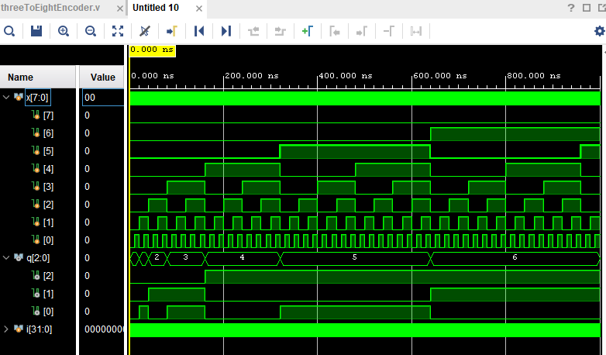Click the Add Marker icon
This screenshot has width=606, height=355.
pos(307,31)
